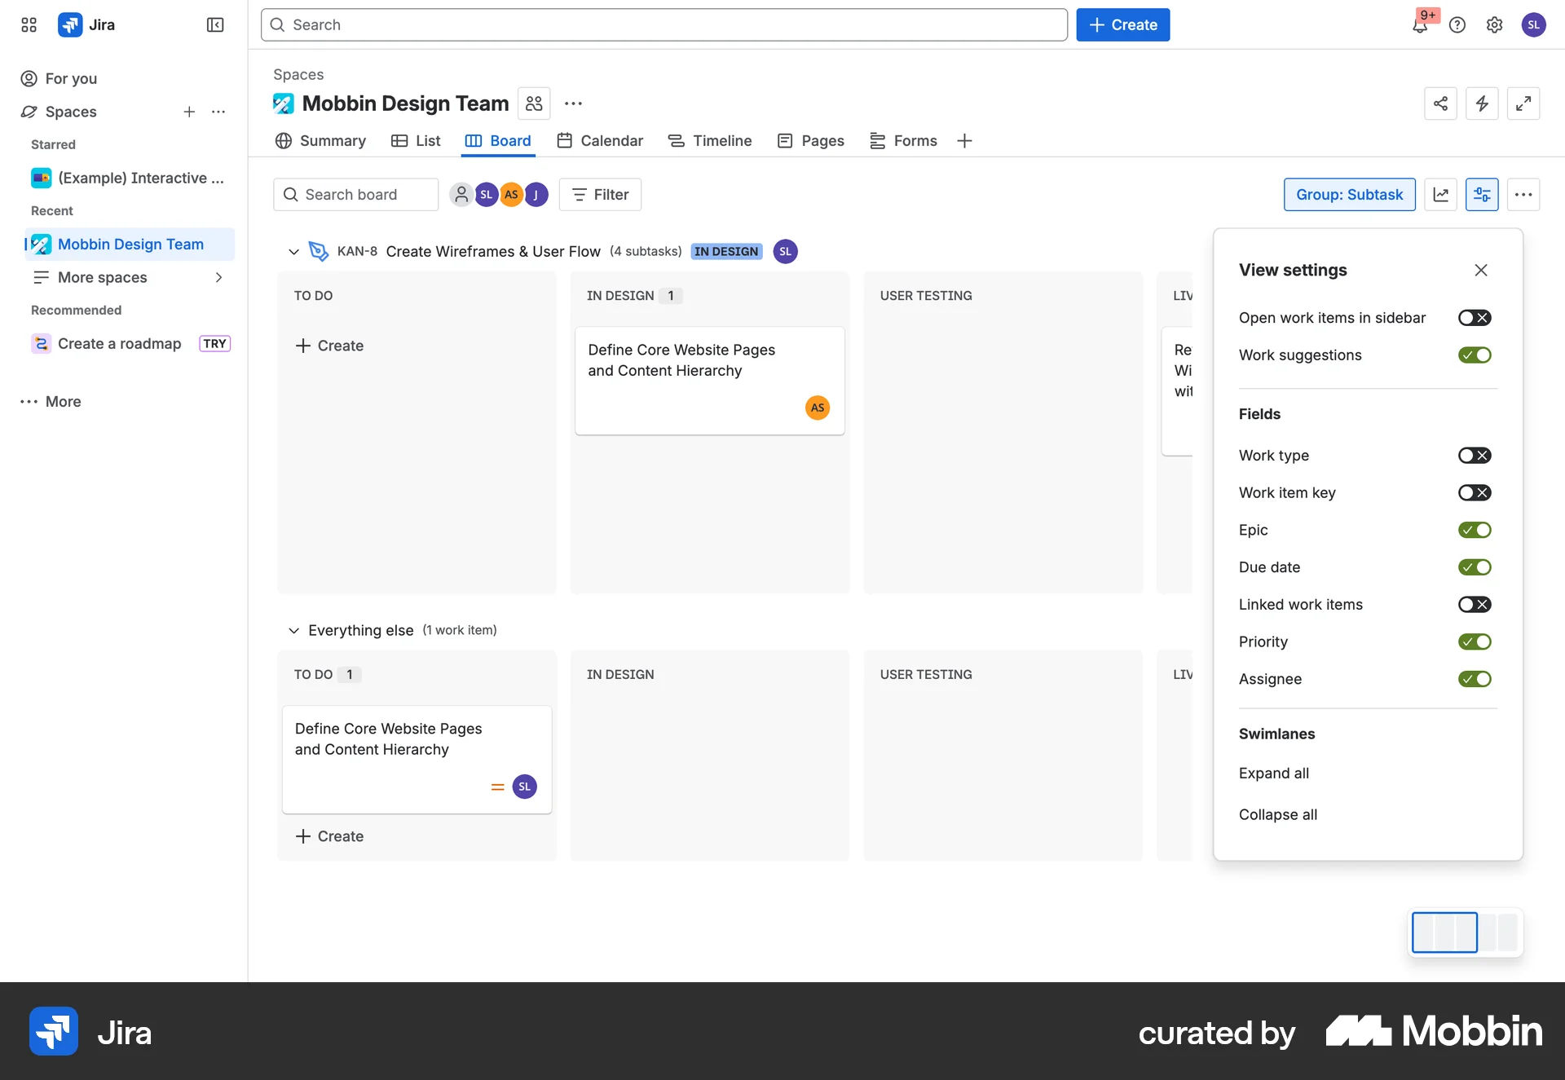Image resolution: width=1565 pixels, height=1080 pixels.
Task: Open automation lightning bolt icon
Action: pos(1482,104)
